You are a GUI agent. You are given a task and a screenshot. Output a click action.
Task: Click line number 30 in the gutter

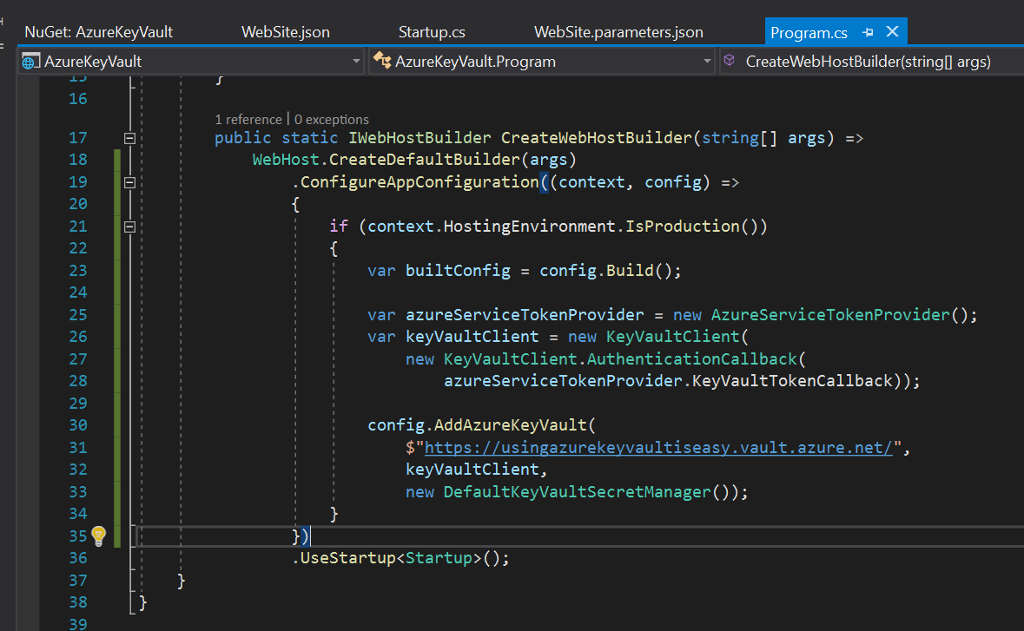point(77,424)
